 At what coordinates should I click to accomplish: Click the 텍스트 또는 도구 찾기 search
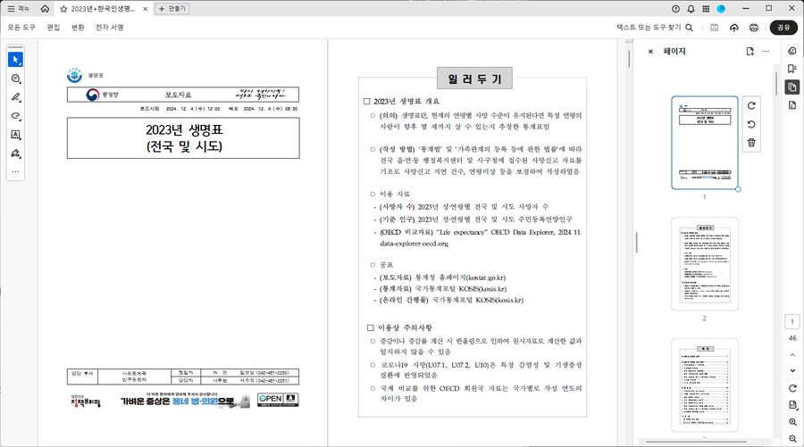click(x=655, y=27)
